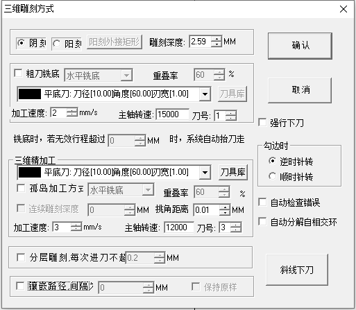The width and height of the screenshot is (356, 310).
Task: Increase the 挑角距离 spinner value
Action: point(225,207)
